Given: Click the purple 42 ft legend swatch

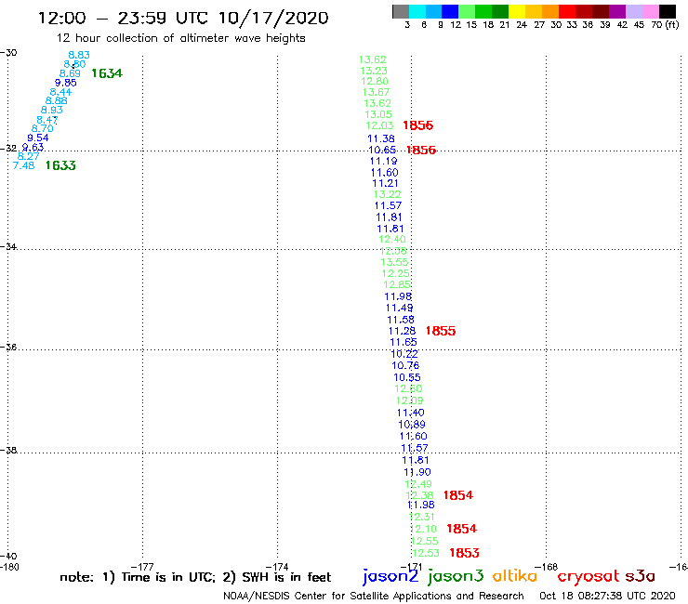Looking at the screenshot, I should click(x=617, y=11).
